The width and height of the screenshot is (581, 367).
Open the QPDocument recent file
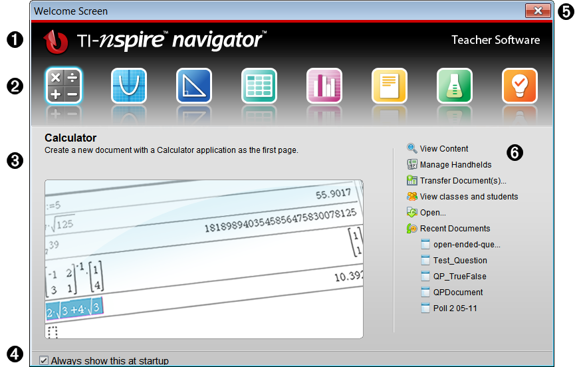458,293
